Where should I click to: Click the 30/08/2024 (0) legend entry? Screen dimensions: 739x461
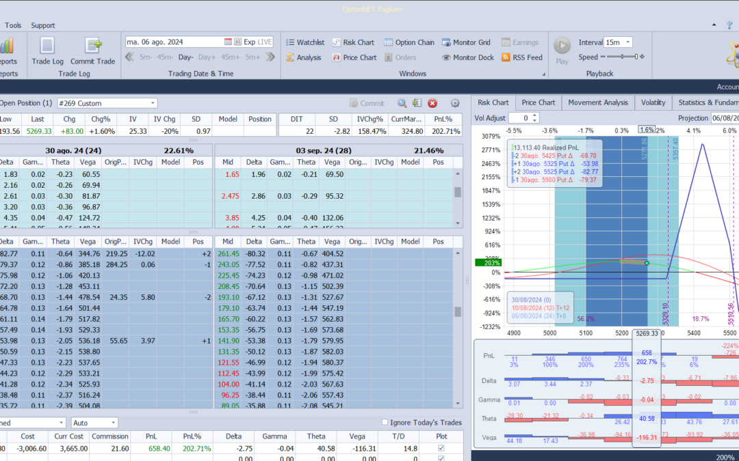531,300
